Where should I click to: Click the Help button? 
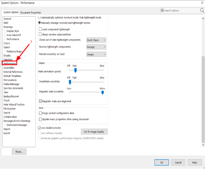click(195, 162)
